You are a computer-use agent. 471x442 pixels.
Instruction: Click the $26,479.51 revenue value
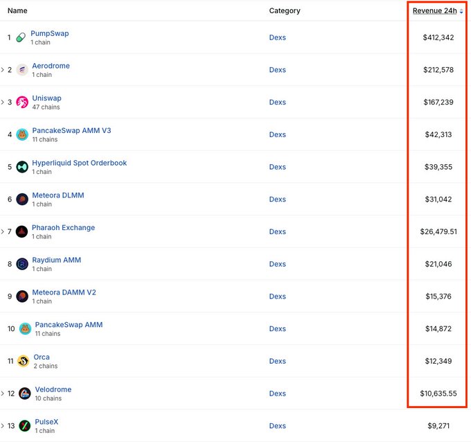[x=438, y=231]
